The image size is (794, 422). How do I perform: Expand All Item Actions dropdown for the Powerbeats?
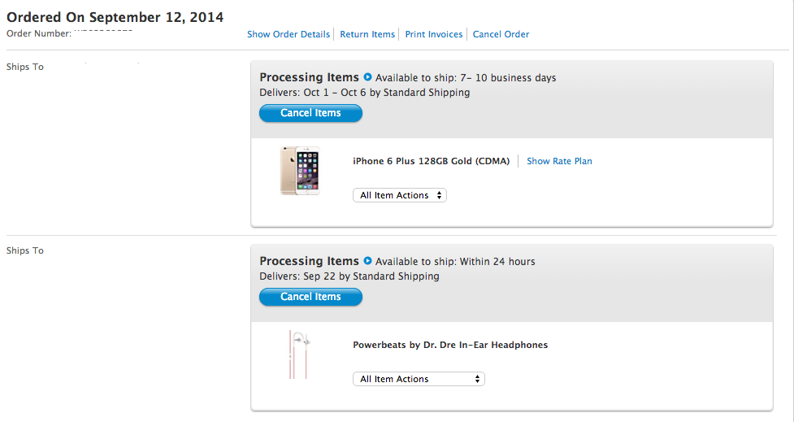(419, 379)
